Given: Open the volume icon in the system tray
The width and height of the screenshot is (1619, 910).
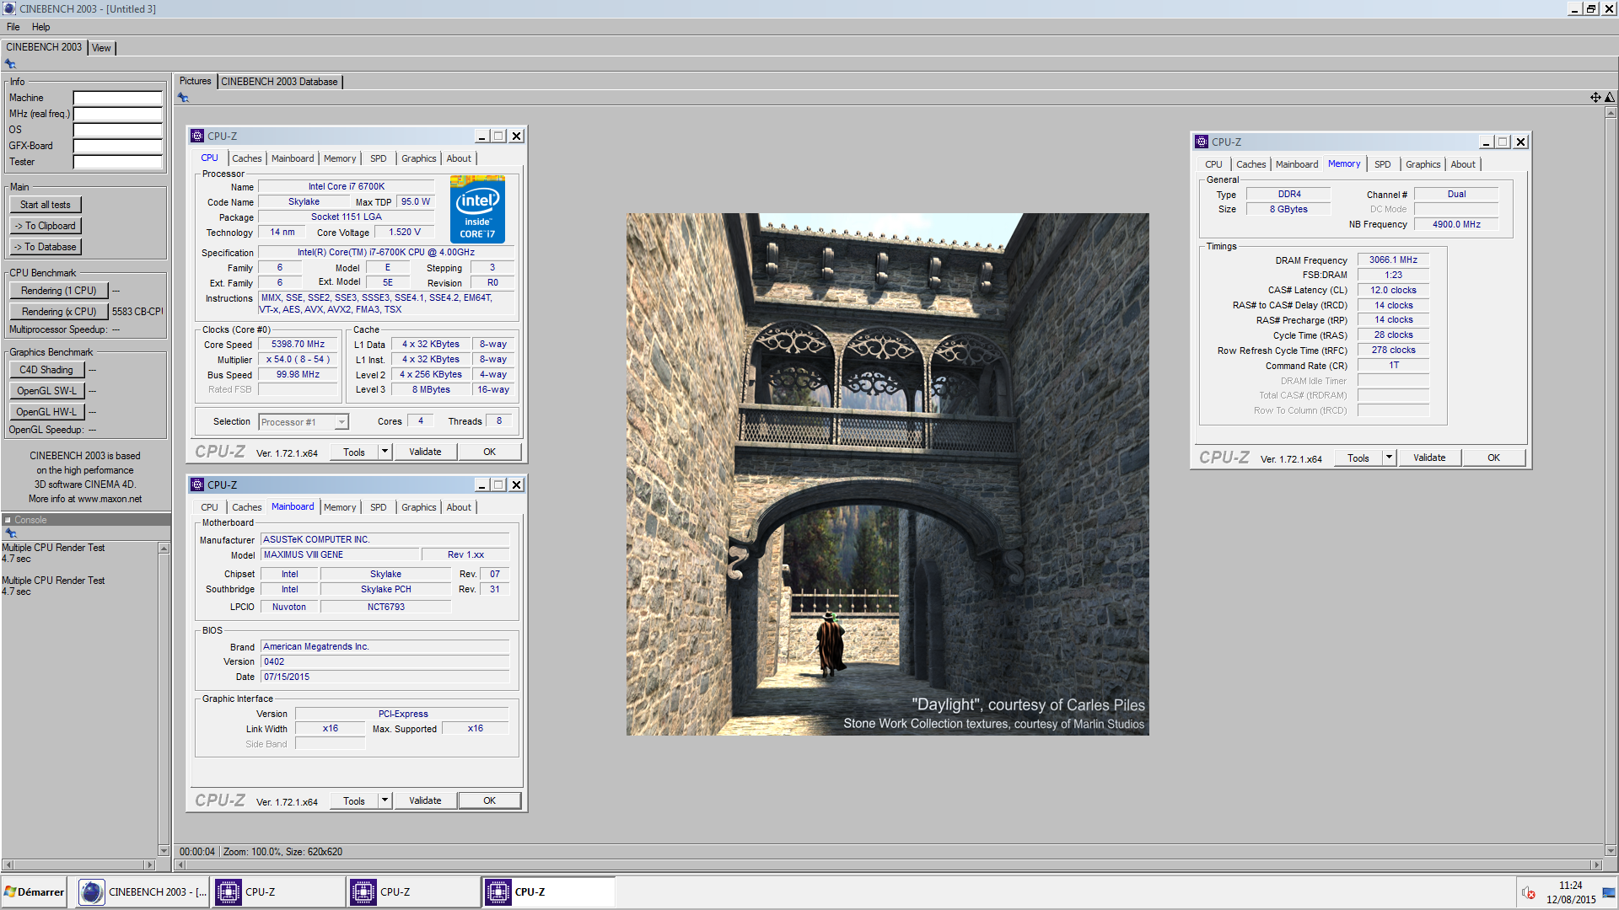Looking at the screenshot, I should click(x=1529, y=892).
